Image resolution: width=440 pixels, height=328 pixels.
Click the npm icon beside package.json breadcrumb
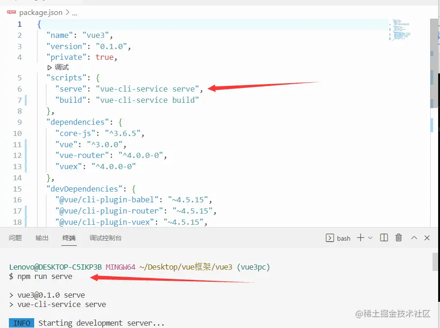point(12,12)
